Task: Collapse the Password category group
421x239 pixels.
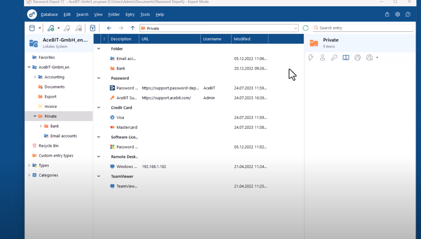Action: coord(98,78)
